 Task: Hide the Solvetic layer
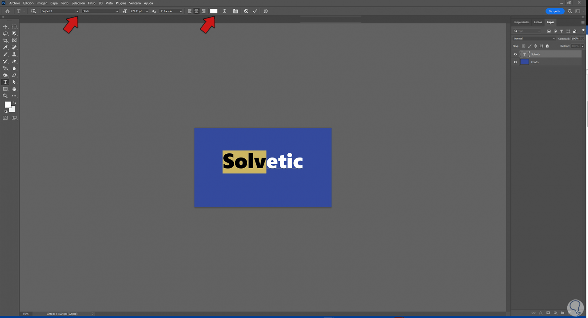tap(515, 54)
